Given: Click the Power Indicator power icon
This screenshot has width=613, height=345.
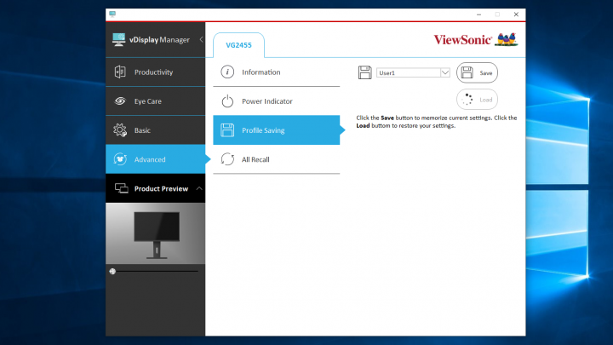Looking at the screenshot, I should click(x=227, y=101).
